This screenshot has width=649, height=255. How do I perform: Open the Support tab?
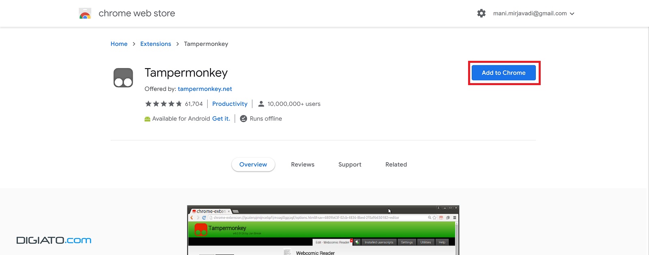pos(350,165)
